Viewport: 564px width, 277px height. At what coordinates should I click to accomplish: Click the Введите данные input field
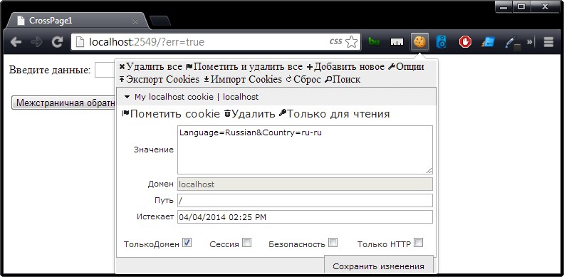[104, 70]
